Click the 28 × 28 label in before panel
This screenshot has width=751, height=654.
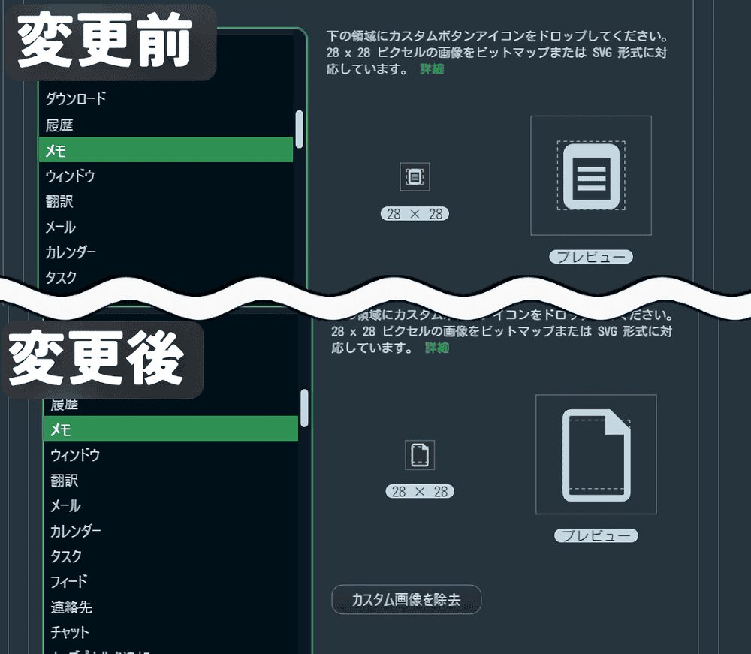click(415, 213)
